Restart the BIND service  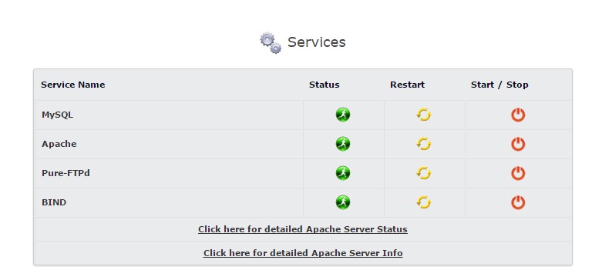423,202
